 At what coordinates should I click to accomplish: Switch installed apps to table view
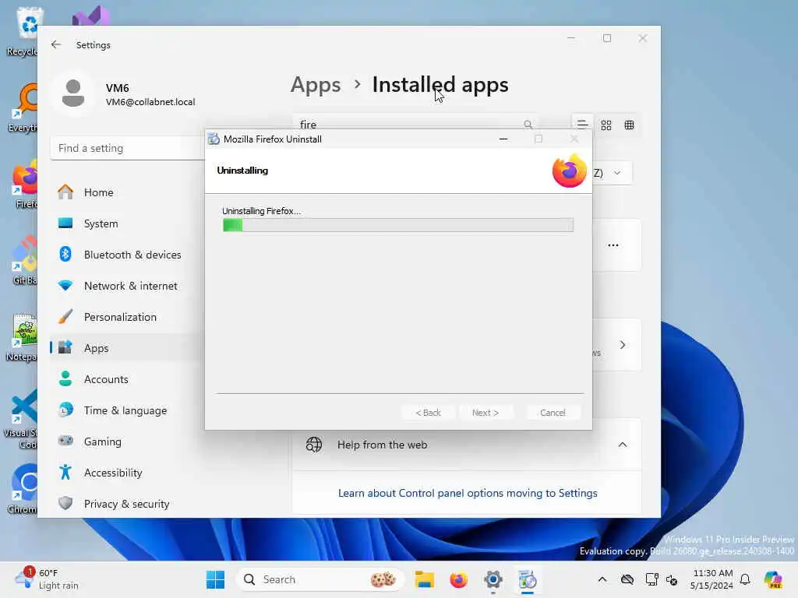point(629,125)
